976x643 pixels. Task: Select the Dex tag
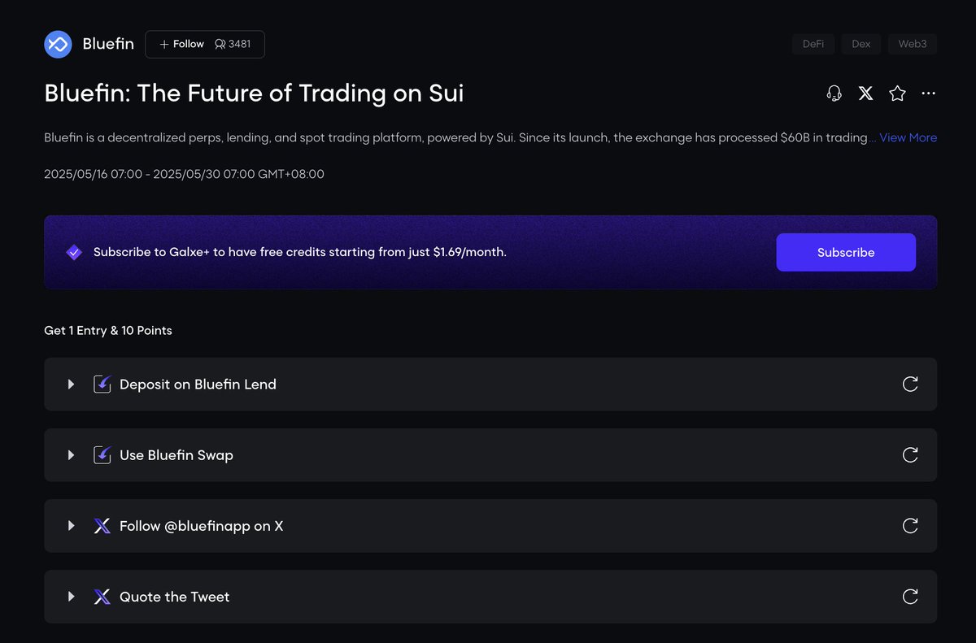point(861,44)
